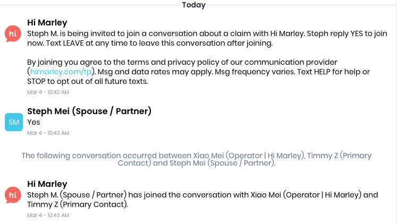
Task: Click the Mar 4 - 10:42 AM timestamp
Action: pos(48,92)
